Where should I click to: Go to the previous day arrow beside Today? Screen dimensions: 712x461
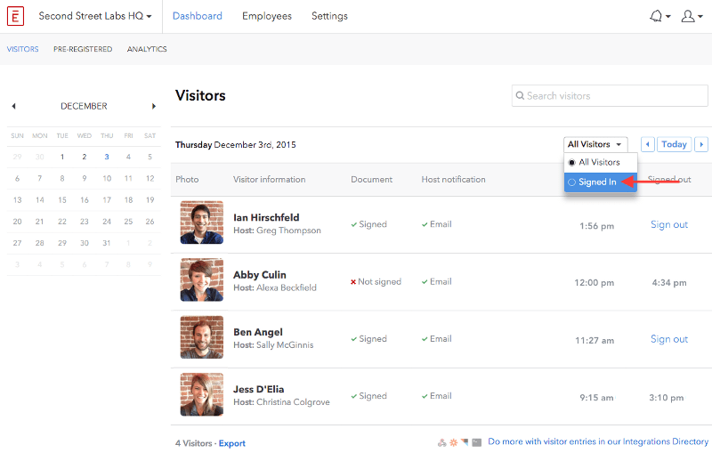[x=648, y=144]
